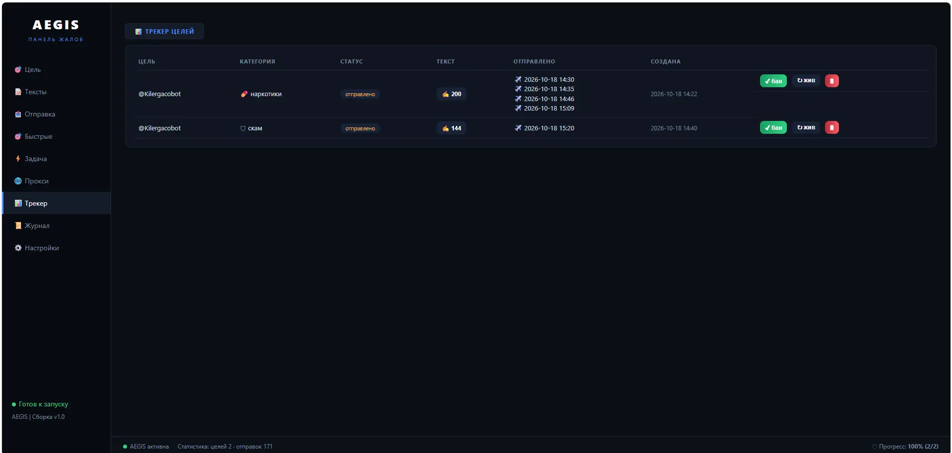
Task: Click the lightning bolt icon beside Задача
Action: coord(18,159)
